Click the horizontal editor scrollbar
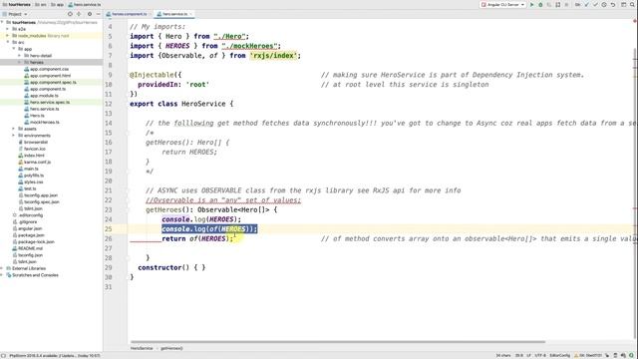 pyautogui.click(x=338, y=342)
